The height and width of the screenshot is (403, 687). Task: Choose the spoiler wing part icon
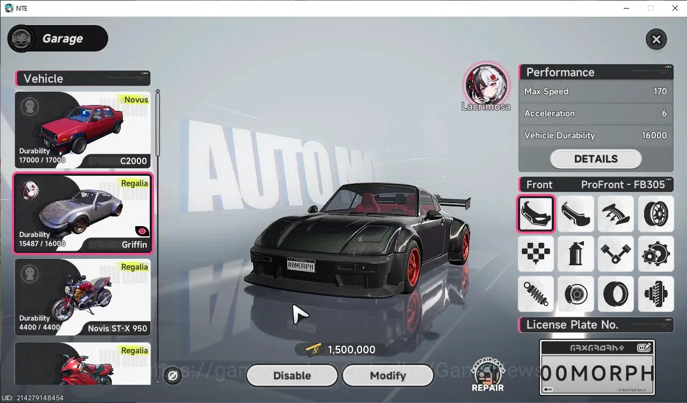616,214
